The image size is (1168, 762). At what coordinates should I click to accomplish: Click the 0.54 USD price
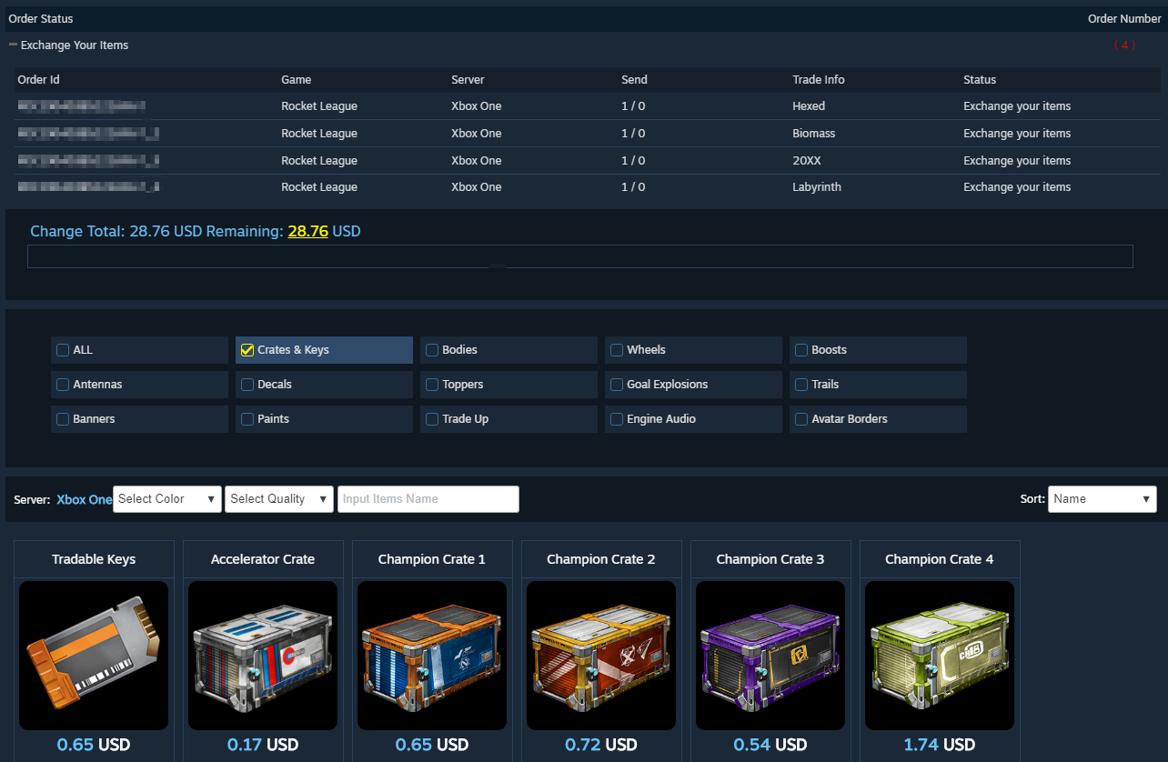(770, 745)
